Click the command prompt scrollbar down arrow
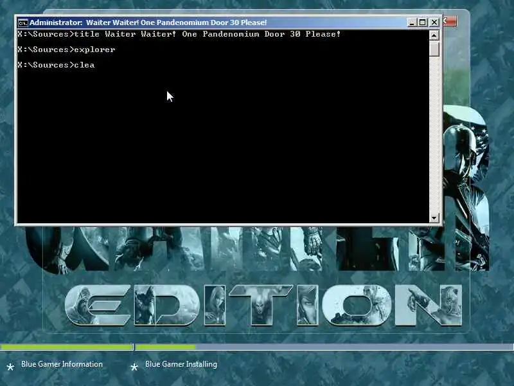 point(434,217)
